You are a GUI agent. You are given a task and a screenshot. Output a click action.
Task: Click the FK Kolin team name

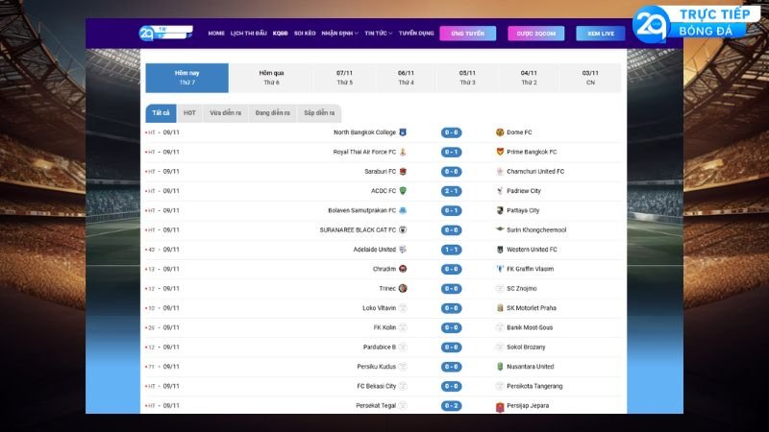pos(384,327)
